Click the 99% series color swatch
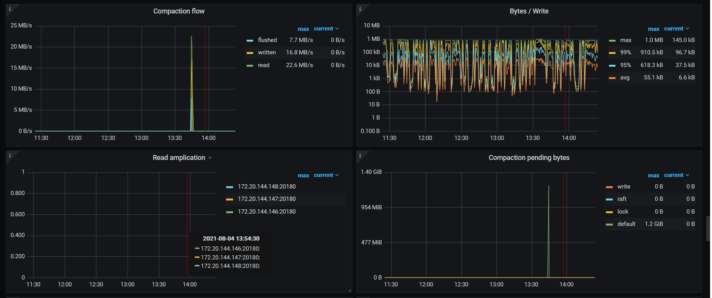The width and height of the screenshot is (712, 298). tap(612, 53)
